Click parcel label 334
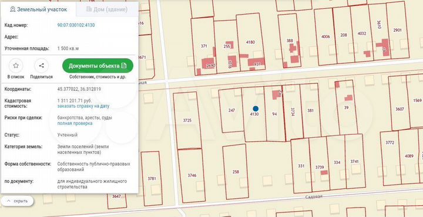Viewport: 423px width, 217px height. tap(337, 162)
